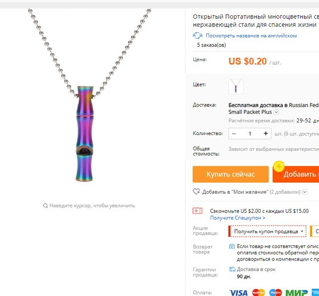The image size is (319, 296).
Task: Click the red coupon icon near savings text
Action: pos(198,211)
